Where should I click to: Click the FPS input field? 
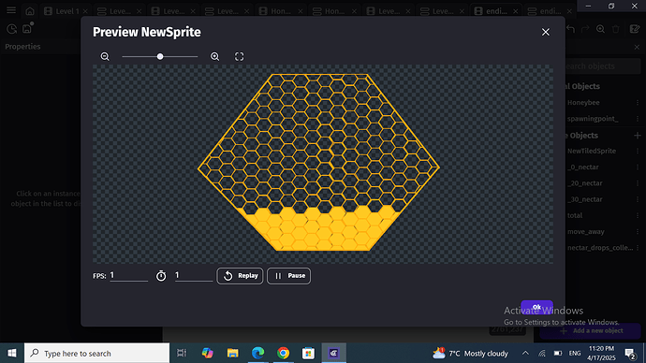point(128,275)
